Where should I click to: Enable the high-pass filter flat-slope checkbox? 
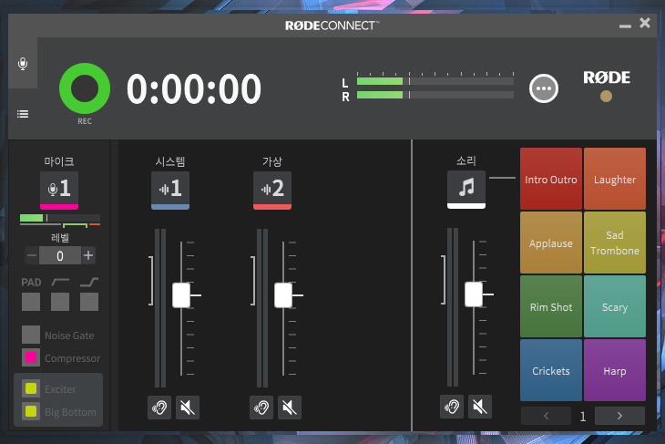click(60, 302)
